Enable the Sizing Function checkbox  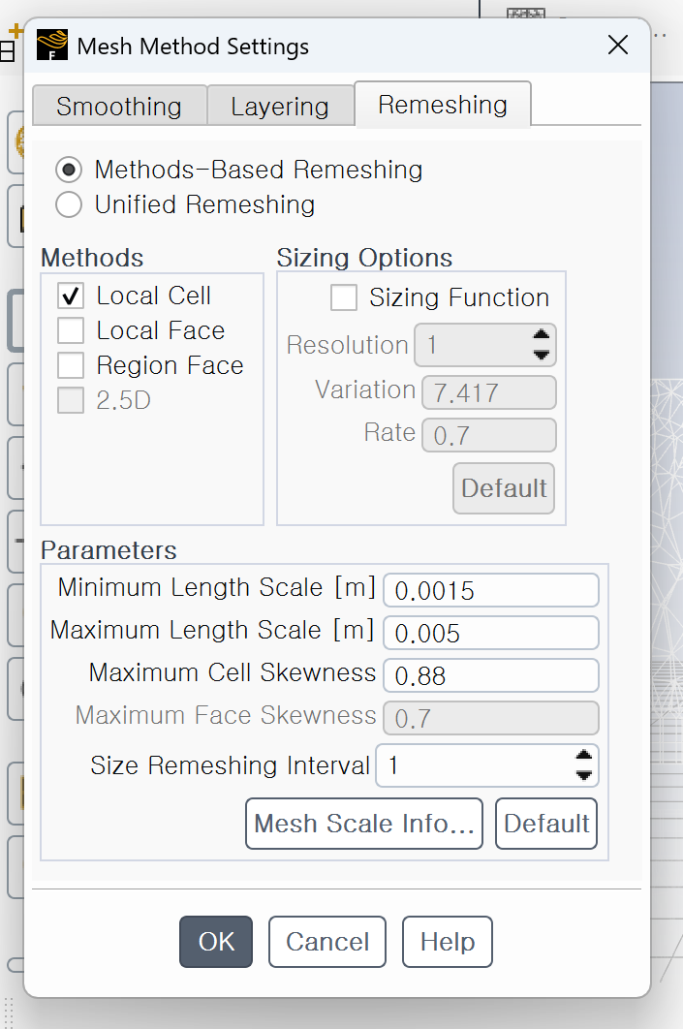point(344,298)
